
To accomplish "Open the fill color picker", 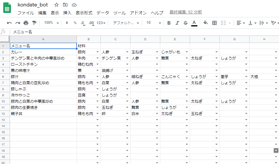I will 206,23.
